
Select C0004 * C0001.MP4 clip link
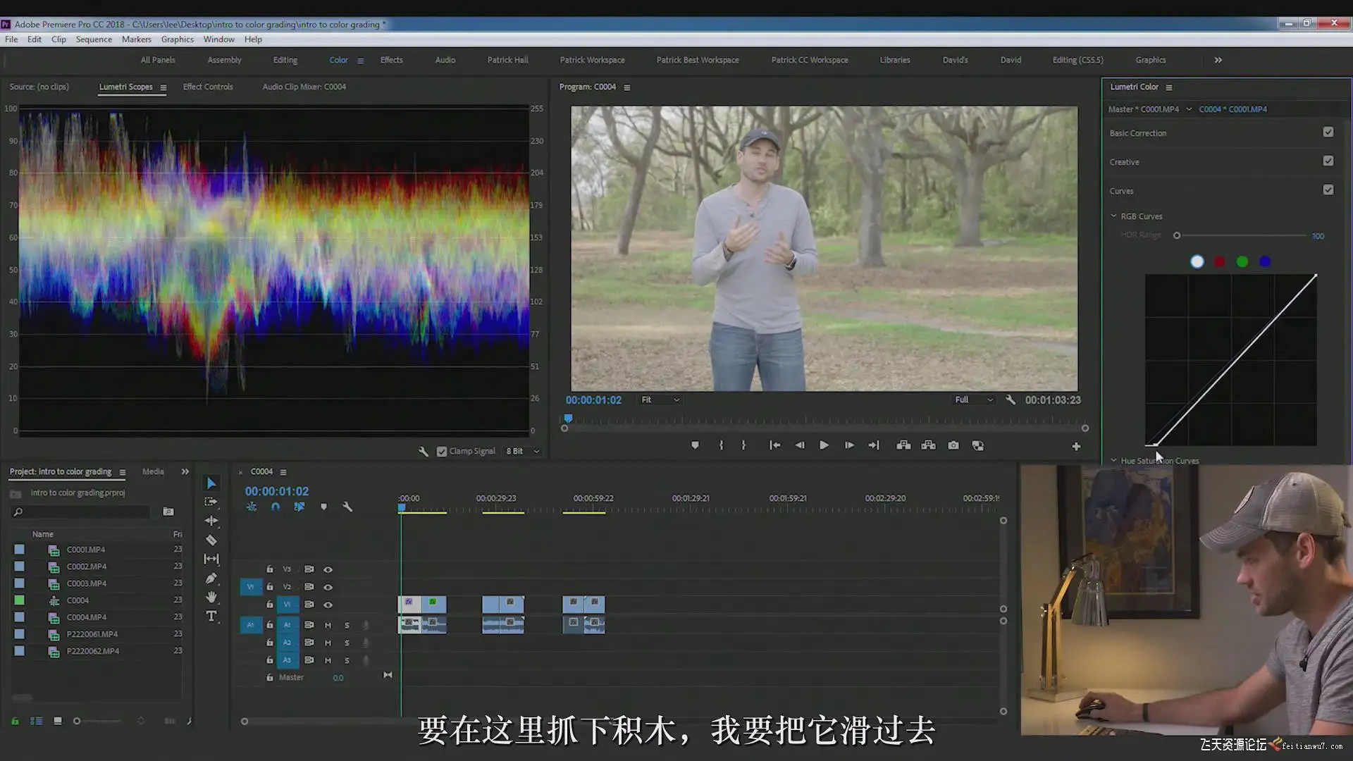[1233, 109]
